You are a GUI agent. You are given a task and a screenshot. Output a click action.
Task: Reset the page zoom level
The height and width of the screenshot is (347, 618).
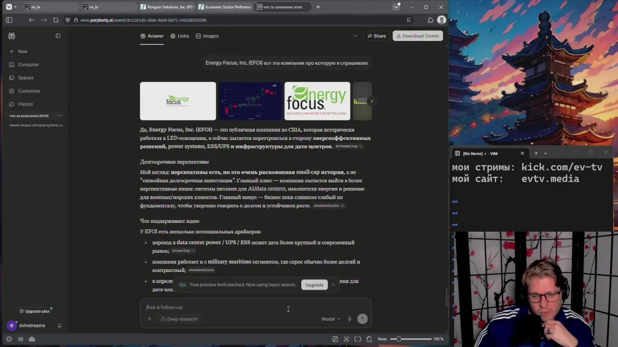(x=382, y=339)
